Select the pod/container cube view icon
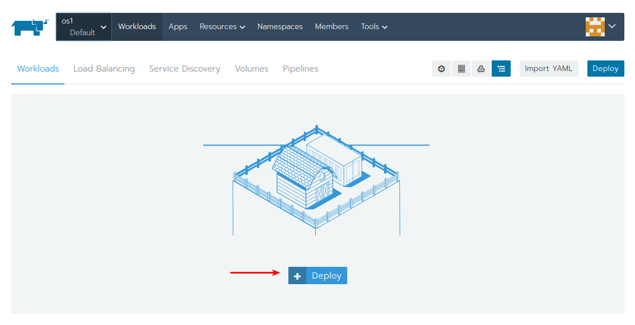The image size is (635, 325). tap(441, 68)
